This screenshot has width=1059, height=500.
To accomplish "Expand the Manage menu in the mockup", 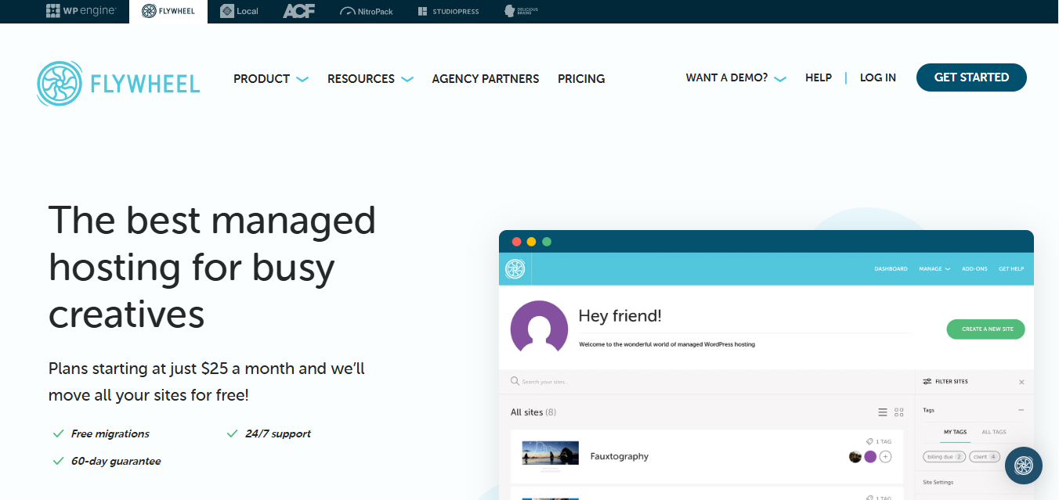I will click(934, 269).
